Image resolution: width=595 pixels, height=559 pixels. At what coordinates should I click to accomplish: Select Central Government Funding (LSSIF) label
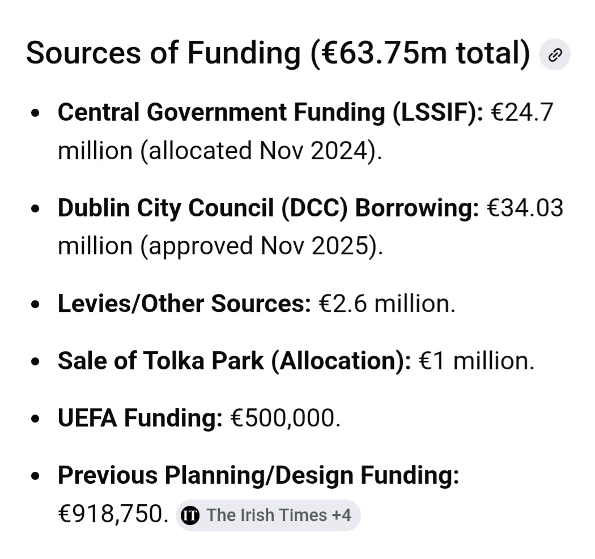tap(270, 112)
